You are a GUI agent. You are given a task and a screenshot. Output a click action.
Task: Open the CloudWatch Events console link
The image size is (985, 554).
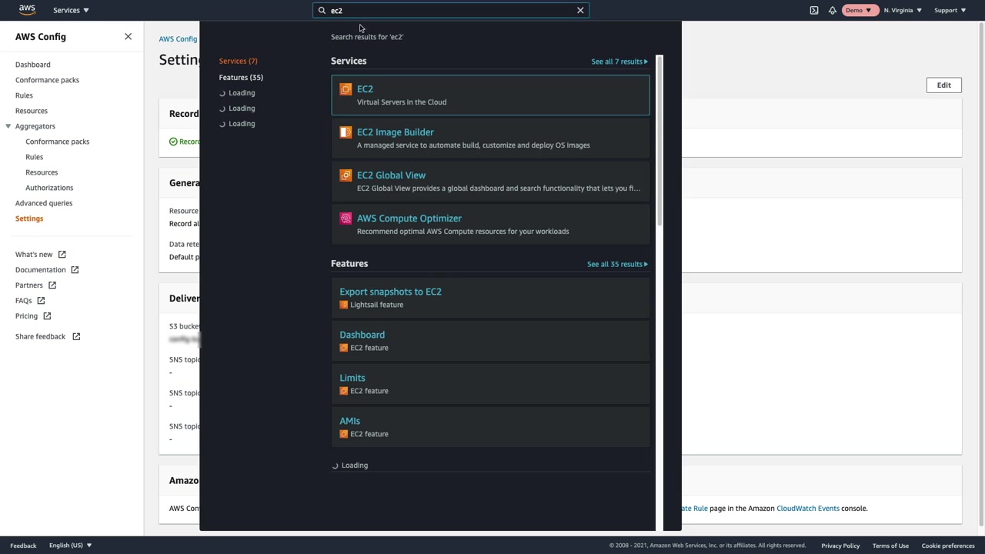(x=808, y=509)
